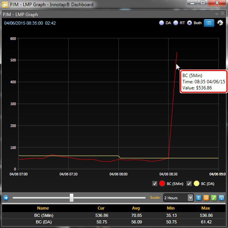
Task: Select the BC (DA) table row name
Action: coord(44,222)
